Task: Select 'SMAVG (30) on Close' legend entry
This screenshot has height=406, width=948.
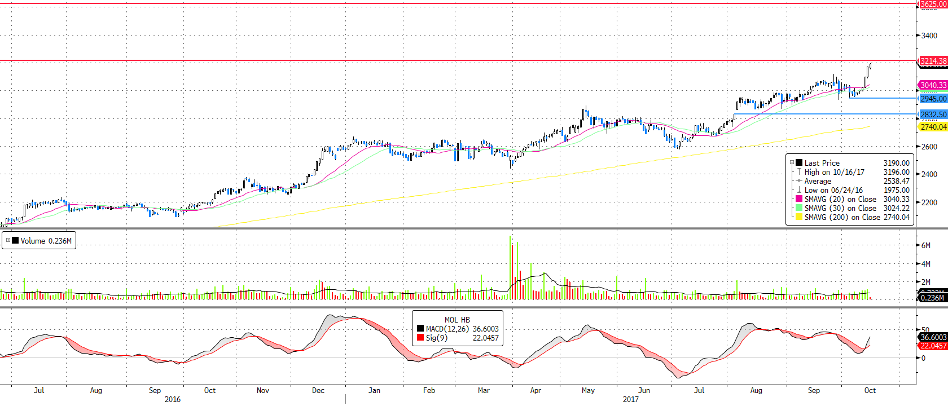Action: click(x=840, y=208)
